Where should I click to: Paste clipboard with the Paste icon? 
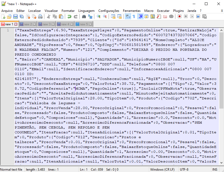point(61,16)
